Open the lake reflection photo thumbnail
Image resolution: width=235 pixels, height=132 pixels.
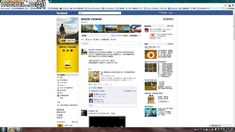(111, 29)
